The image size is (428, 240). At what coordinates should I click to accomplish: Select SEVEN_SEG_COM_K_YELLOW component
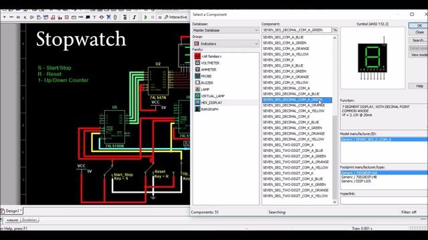click(286, 83)
